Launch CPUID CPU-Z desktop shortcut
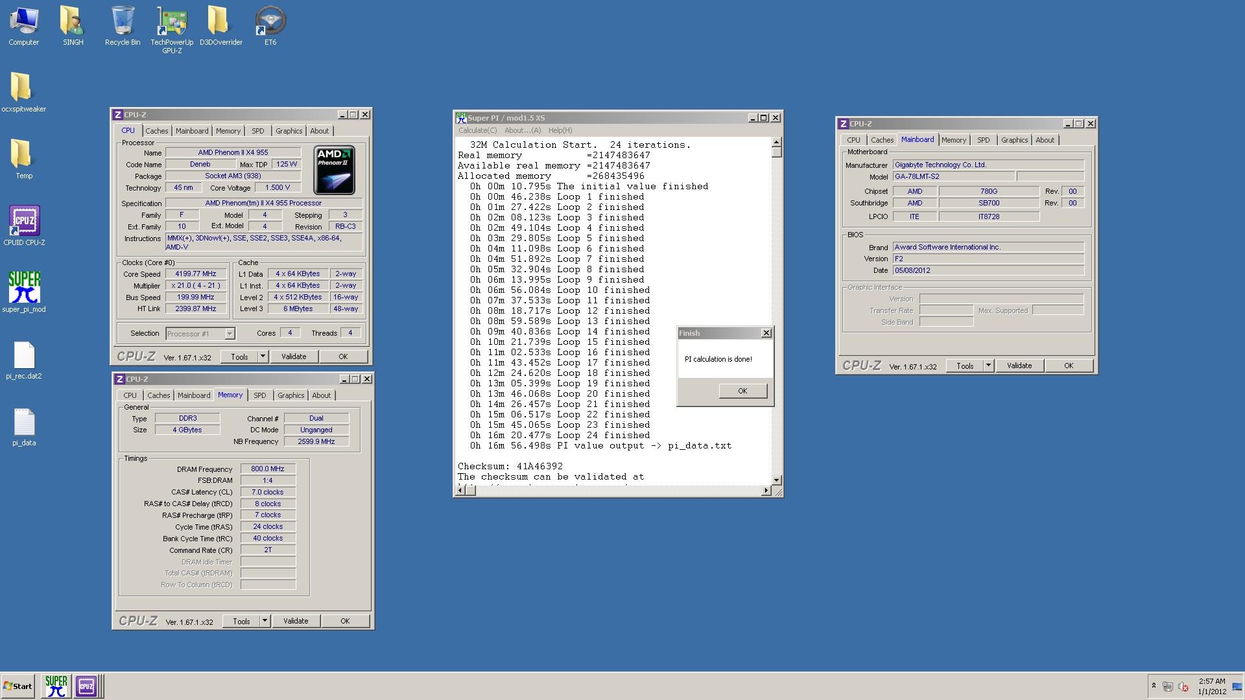 coord(24,226)
